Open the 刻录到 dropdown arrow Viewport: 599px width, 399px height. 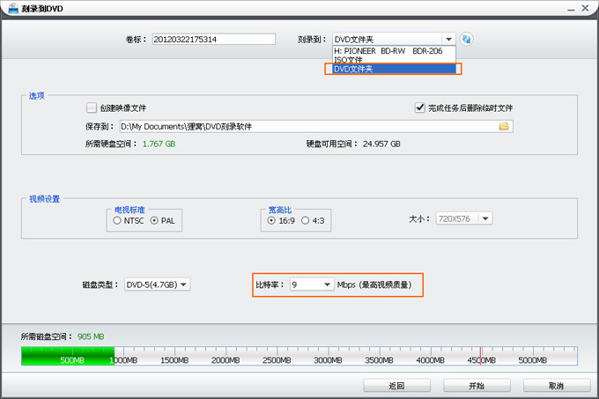449,39
